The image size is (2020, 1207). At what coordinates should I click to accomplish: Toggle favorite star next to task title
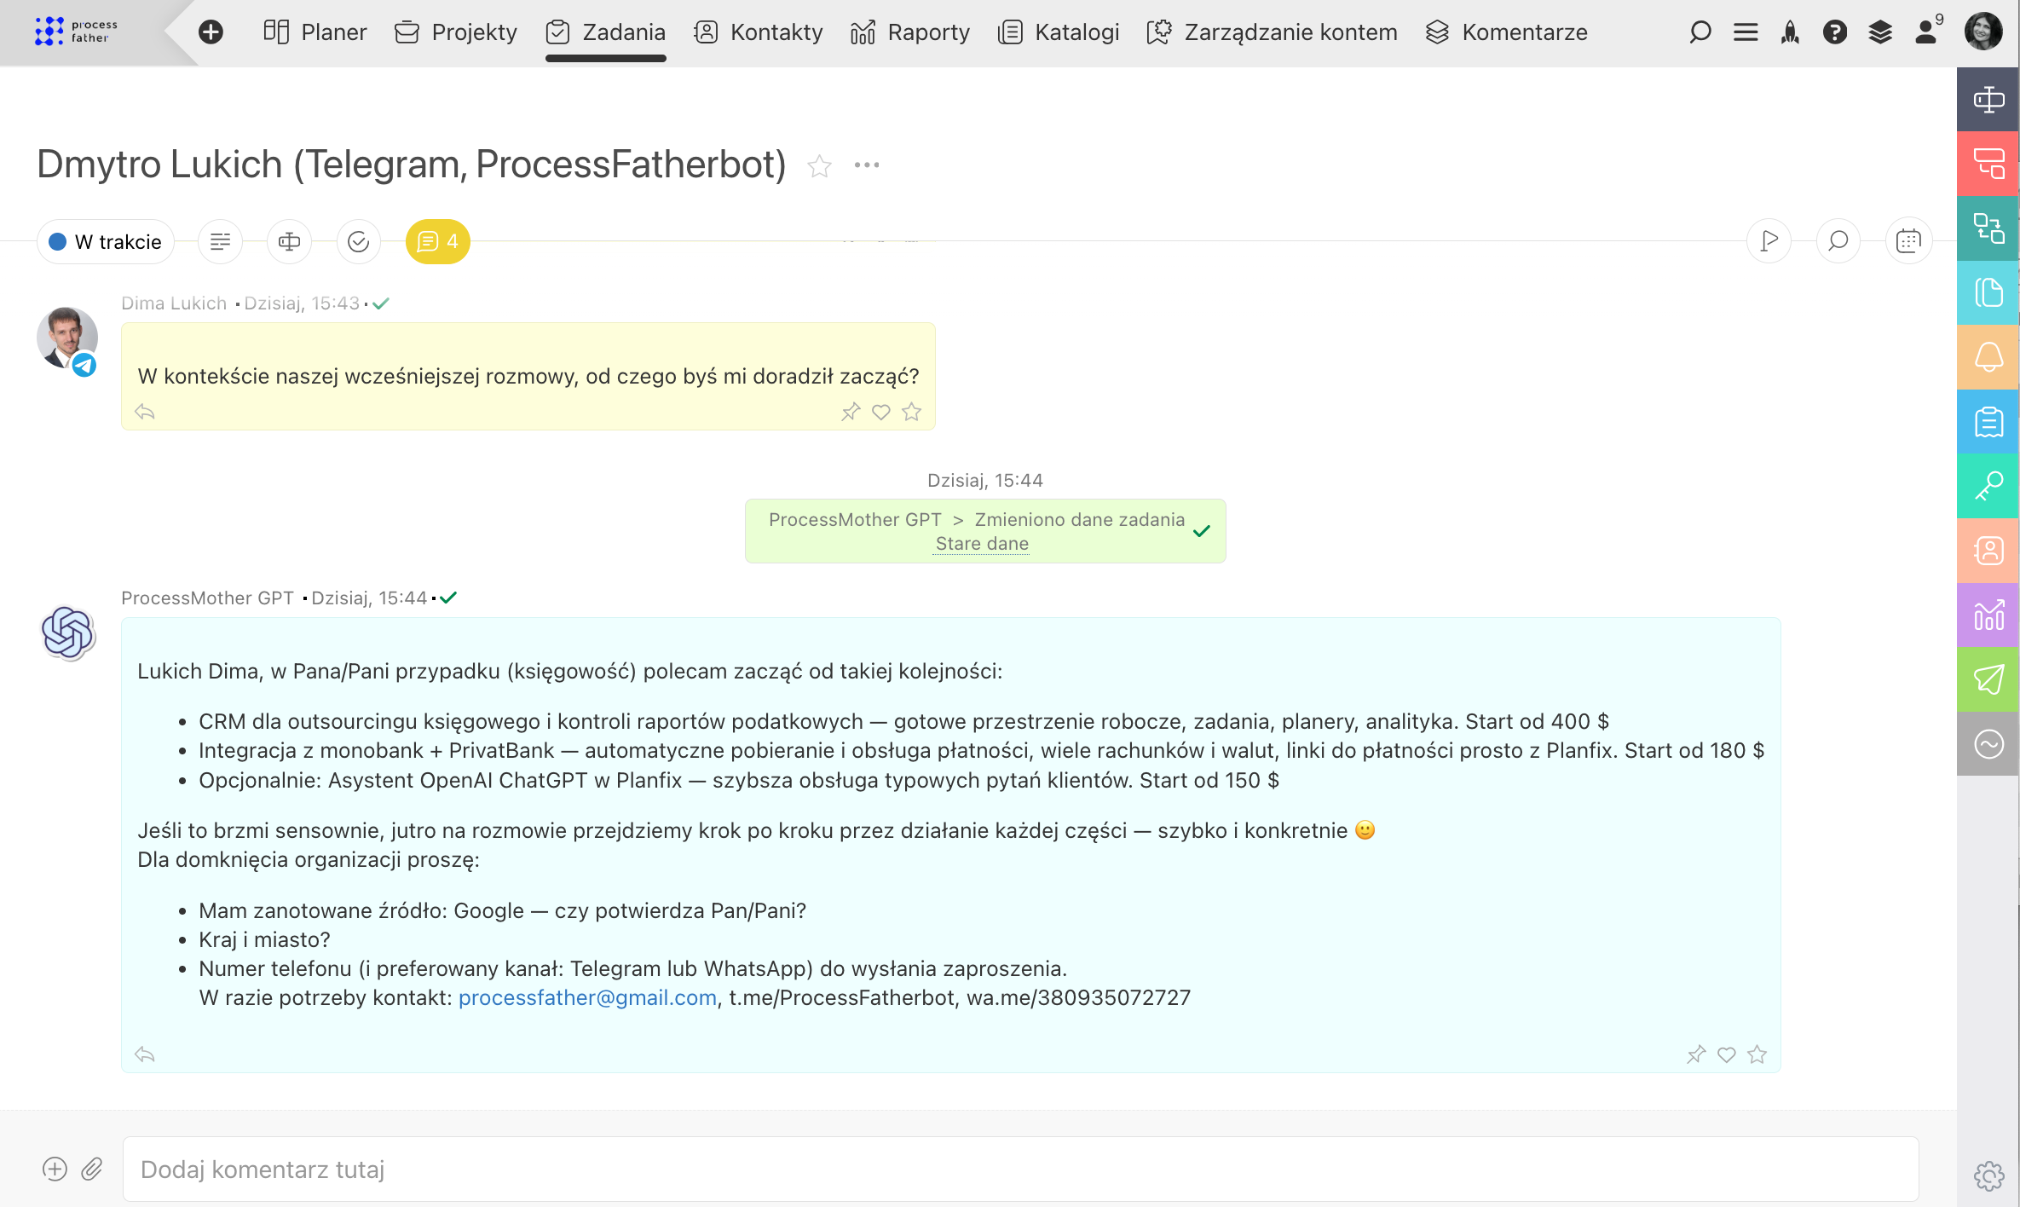click(819, 165)
